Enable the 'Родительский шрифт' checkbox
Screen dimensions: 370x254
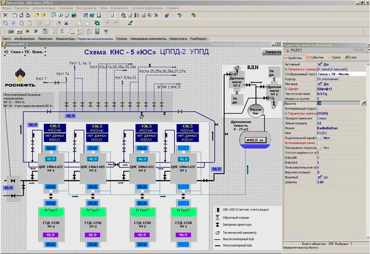[320, 138]
